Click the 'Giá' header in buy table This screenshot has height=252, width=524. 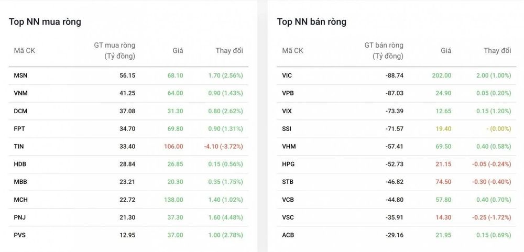tap(178, 51)
